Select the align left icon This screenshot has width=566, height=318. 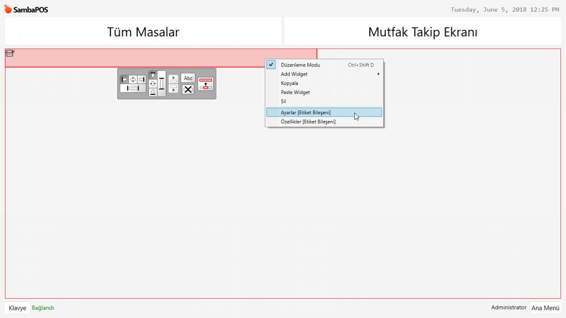click(x=124, y=79)
